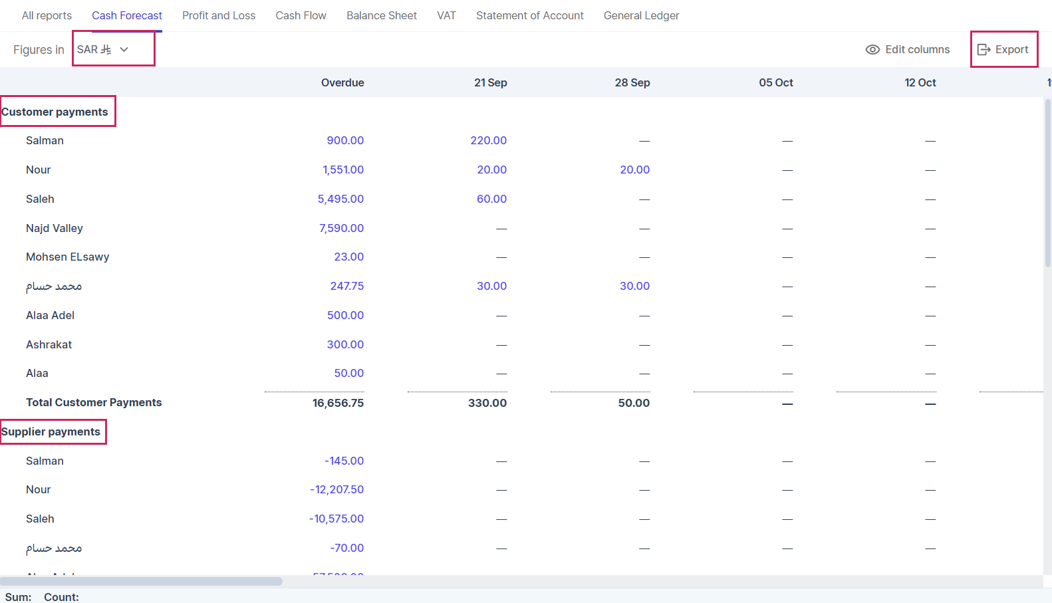
Task: Open the Balance Sheet tab
Action: pyautogui.click(x=381, y=15)
